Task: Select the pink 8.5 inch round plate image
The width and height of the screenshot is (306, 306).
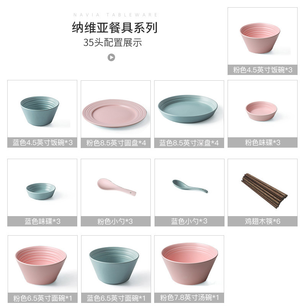Action: (114, 113)
